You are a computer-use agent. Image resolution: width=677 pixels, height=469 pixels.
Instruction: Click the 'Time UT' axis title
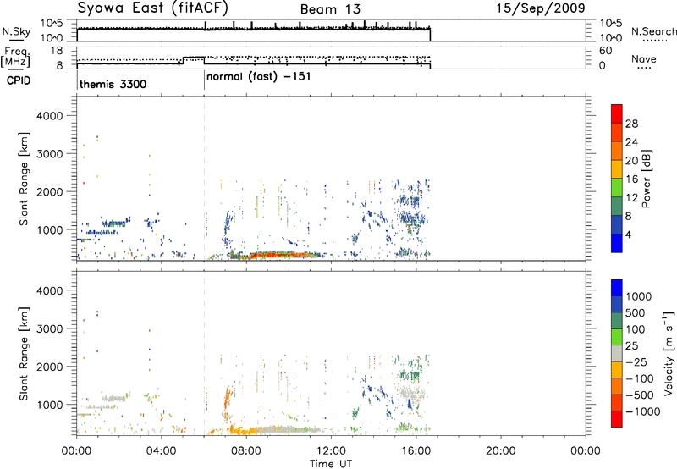(x=331, y=464)
